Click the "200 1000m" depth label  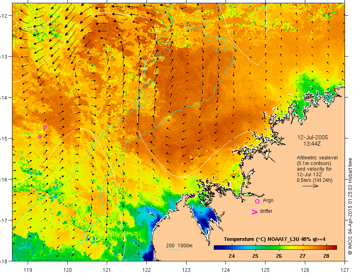coord(179,246)
